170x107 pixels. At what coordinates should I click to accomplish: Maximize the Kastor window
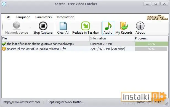[156, 4]
